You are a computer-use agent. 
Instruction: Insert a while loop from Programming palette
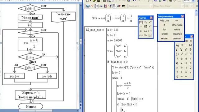point(177,30)
